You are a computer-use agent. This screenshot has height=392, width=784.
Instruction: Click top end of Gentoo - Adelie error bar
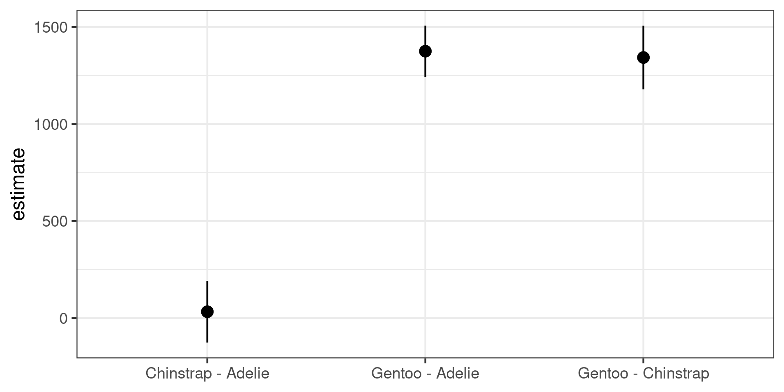click(x=425, y=26)
